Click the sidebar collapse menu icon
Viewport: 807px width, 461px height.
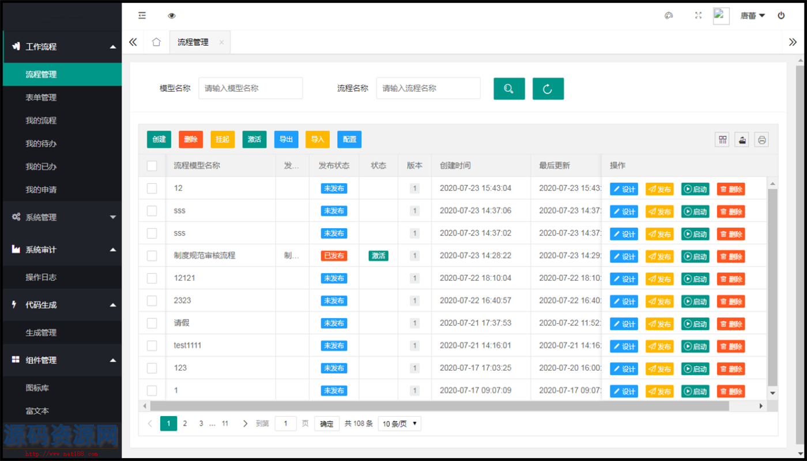coord(142,16)
